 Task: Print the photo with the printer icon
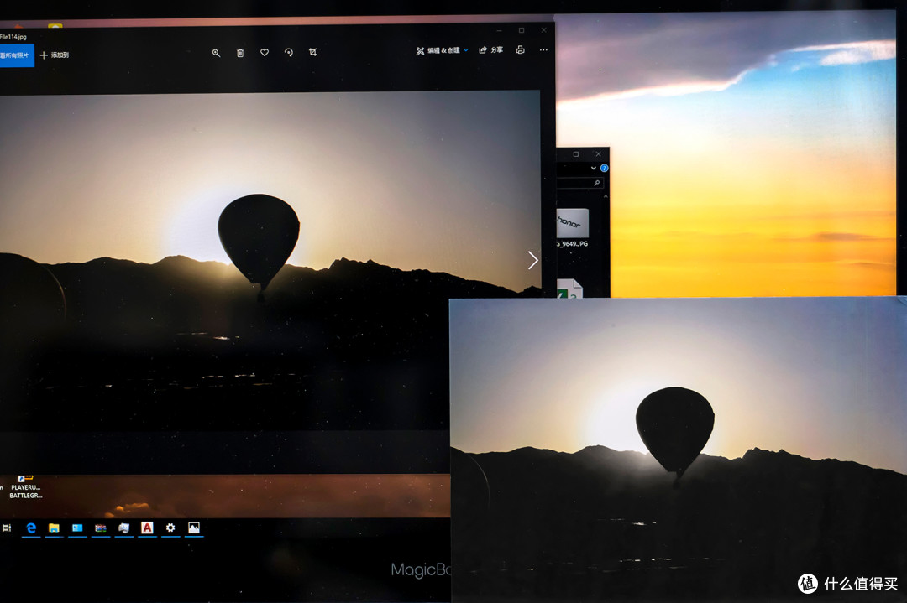coord(520,49)
